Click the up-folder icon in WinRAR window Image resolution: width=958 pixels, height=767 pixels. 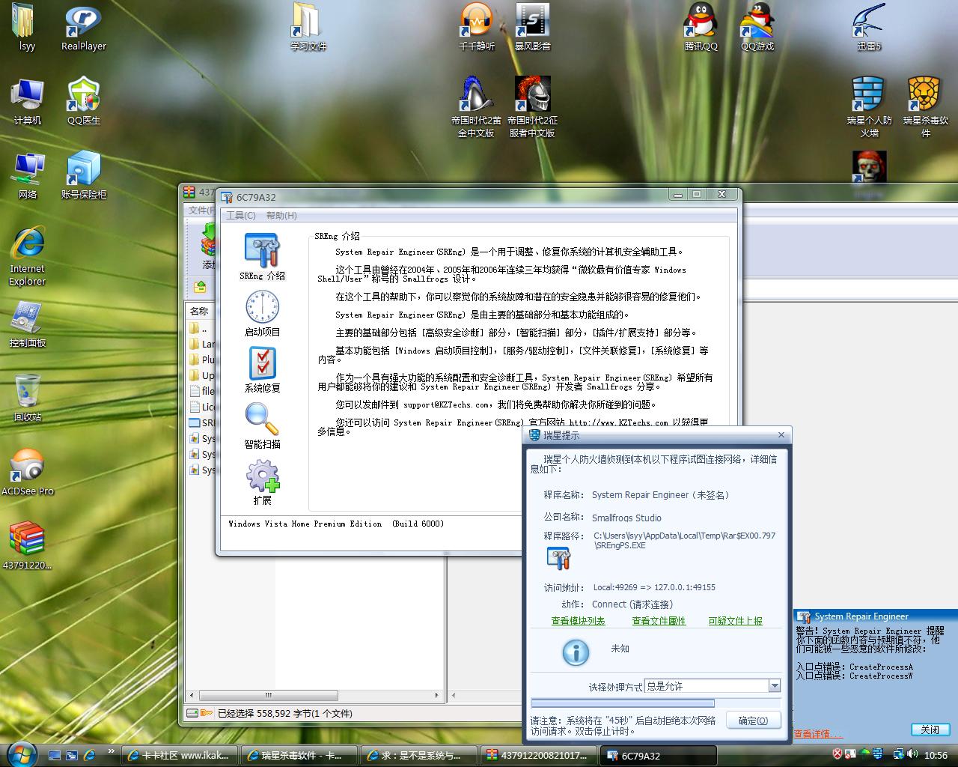point(200,287)
